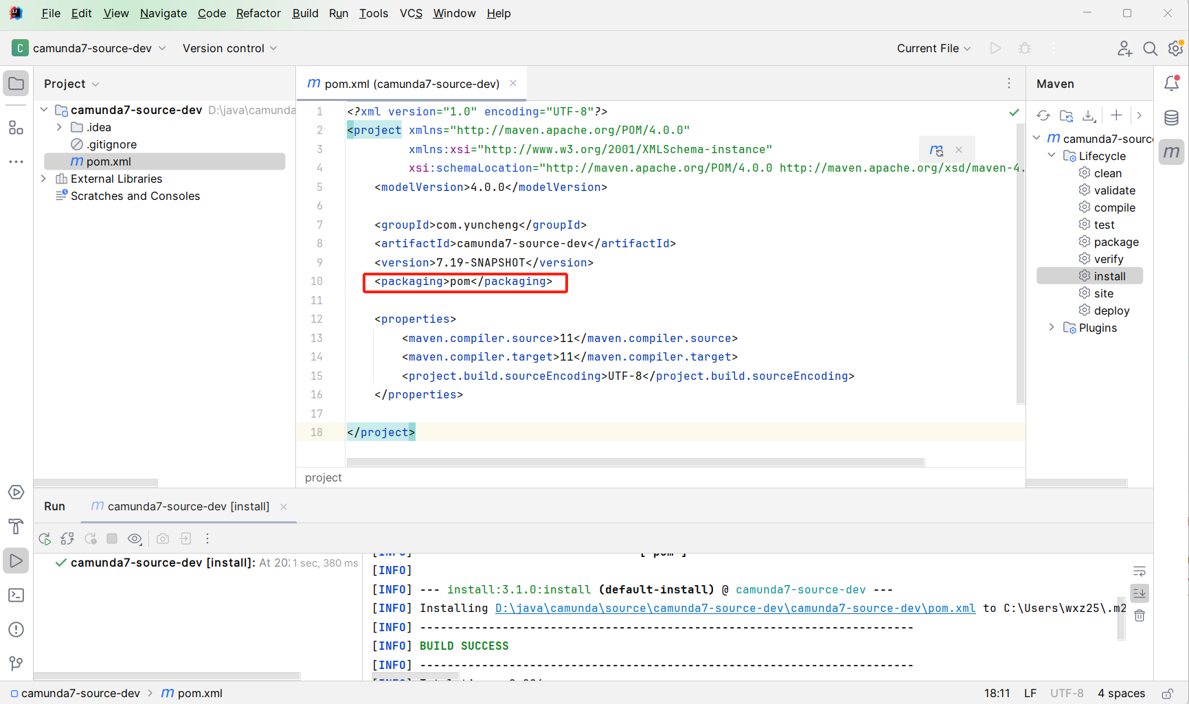The height and width of the screenshot is (704, 1189).
Task: Add Maven project with plus icon
Action: click(x=1117, y=115)
